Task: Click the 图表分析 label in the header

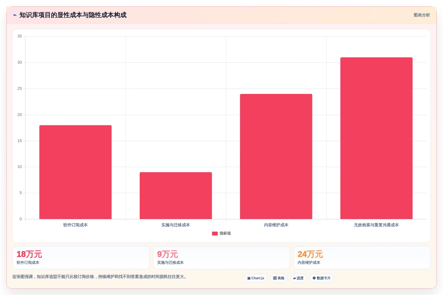Action: point(422,15)
